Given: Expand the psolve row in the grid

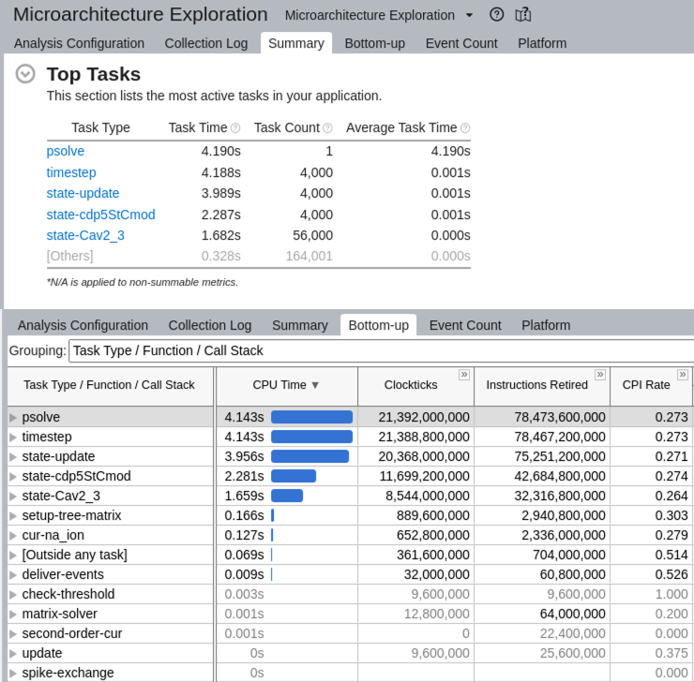Looking at the screenshot, I should coord(13,417).
